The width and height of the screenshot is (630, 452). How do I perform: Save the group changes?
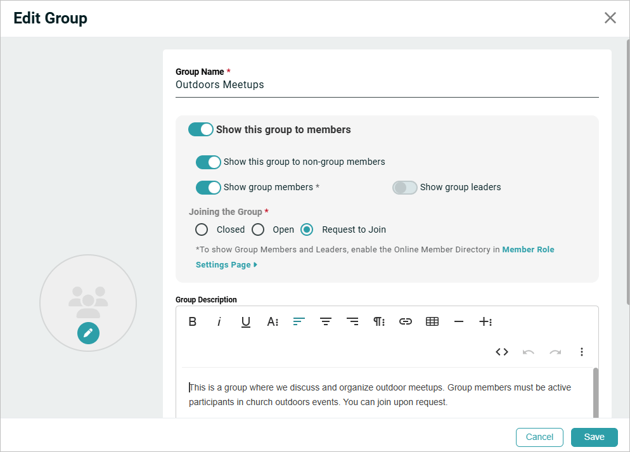coord(595,437)
